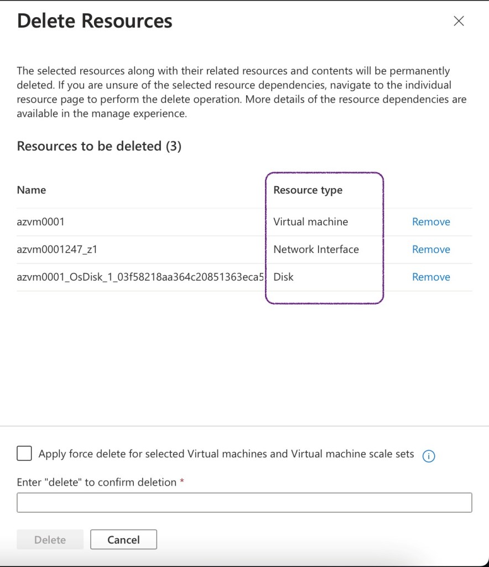Click the Disk type cell
The image size is (489, 567).
283,277
